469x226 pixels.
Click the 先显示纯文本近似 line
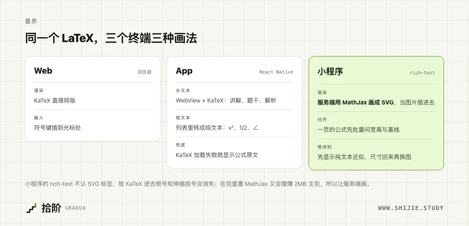point(364,157)
